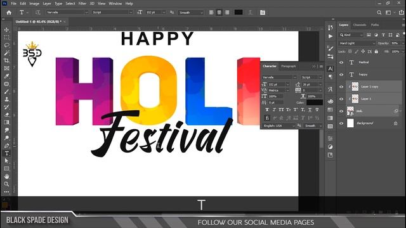Select the Magic Wand tool
This screenshot has width=406, height=228.
(x=7, y=53)
